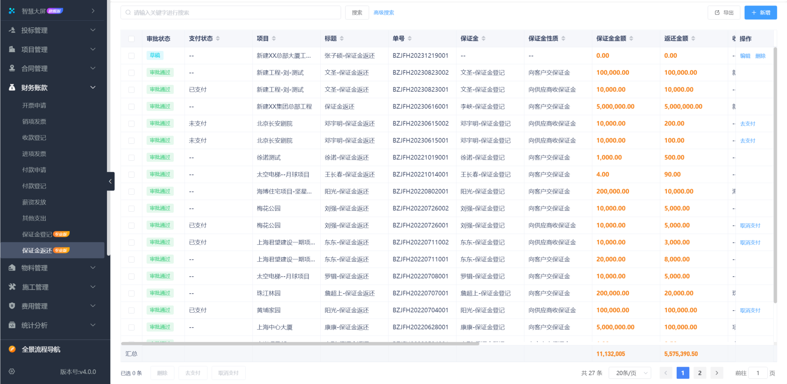
Task: 点击财务账款下的付款申请菜单
Action: [34, 170]
